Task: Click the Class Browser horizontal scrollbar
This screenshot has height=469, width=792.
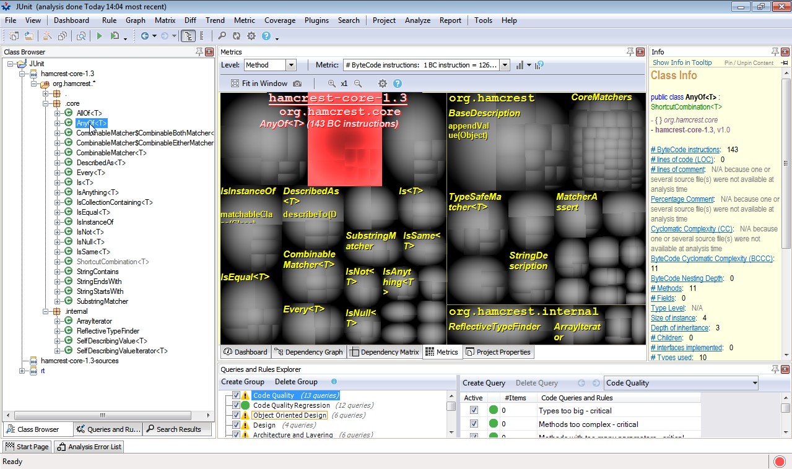Action: [x=103, y=415]
